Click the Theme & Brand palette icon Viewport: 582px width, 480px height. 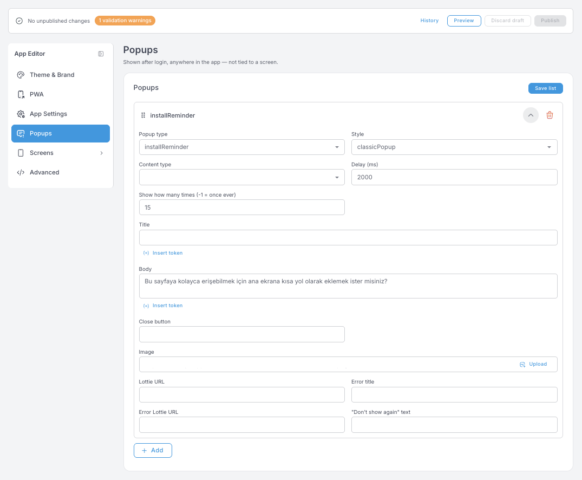tap(21, 75)
